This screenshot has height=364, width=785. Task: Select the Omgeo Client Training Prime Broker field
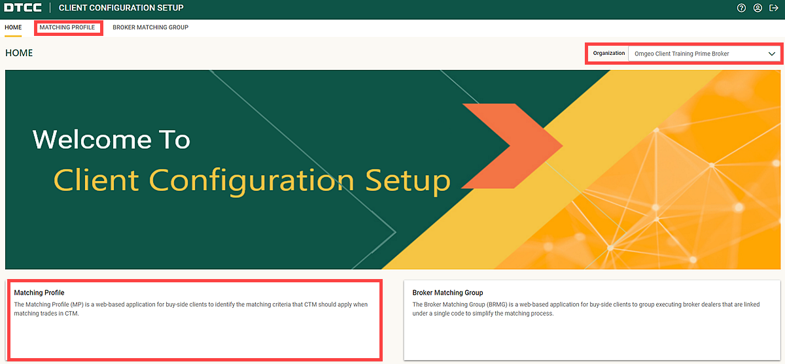[704, 54]
